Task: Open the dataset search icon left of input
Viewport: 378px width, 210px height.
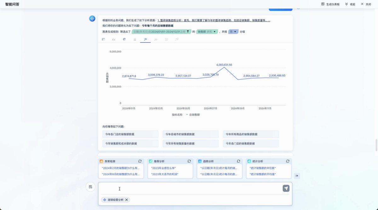Action: point(90,187)
